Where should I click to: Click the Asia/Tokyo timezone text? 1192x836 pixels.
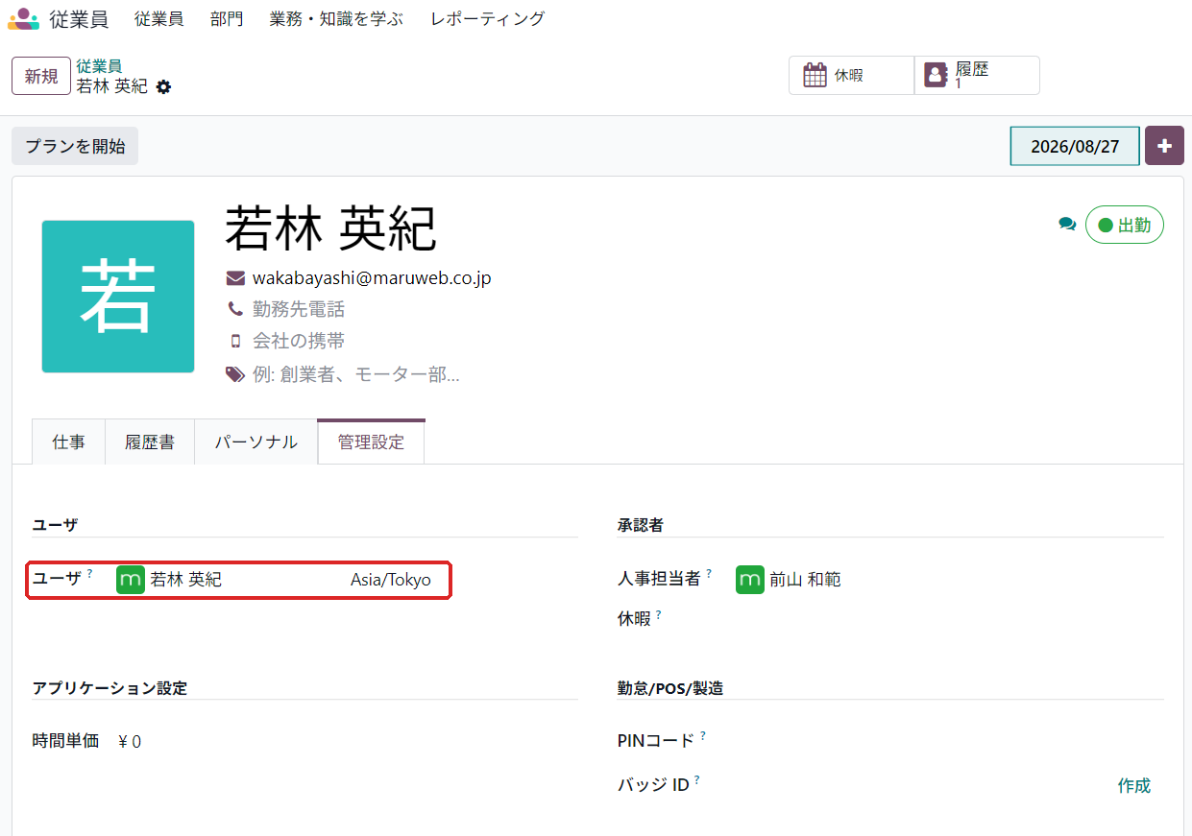coord(391,580)
